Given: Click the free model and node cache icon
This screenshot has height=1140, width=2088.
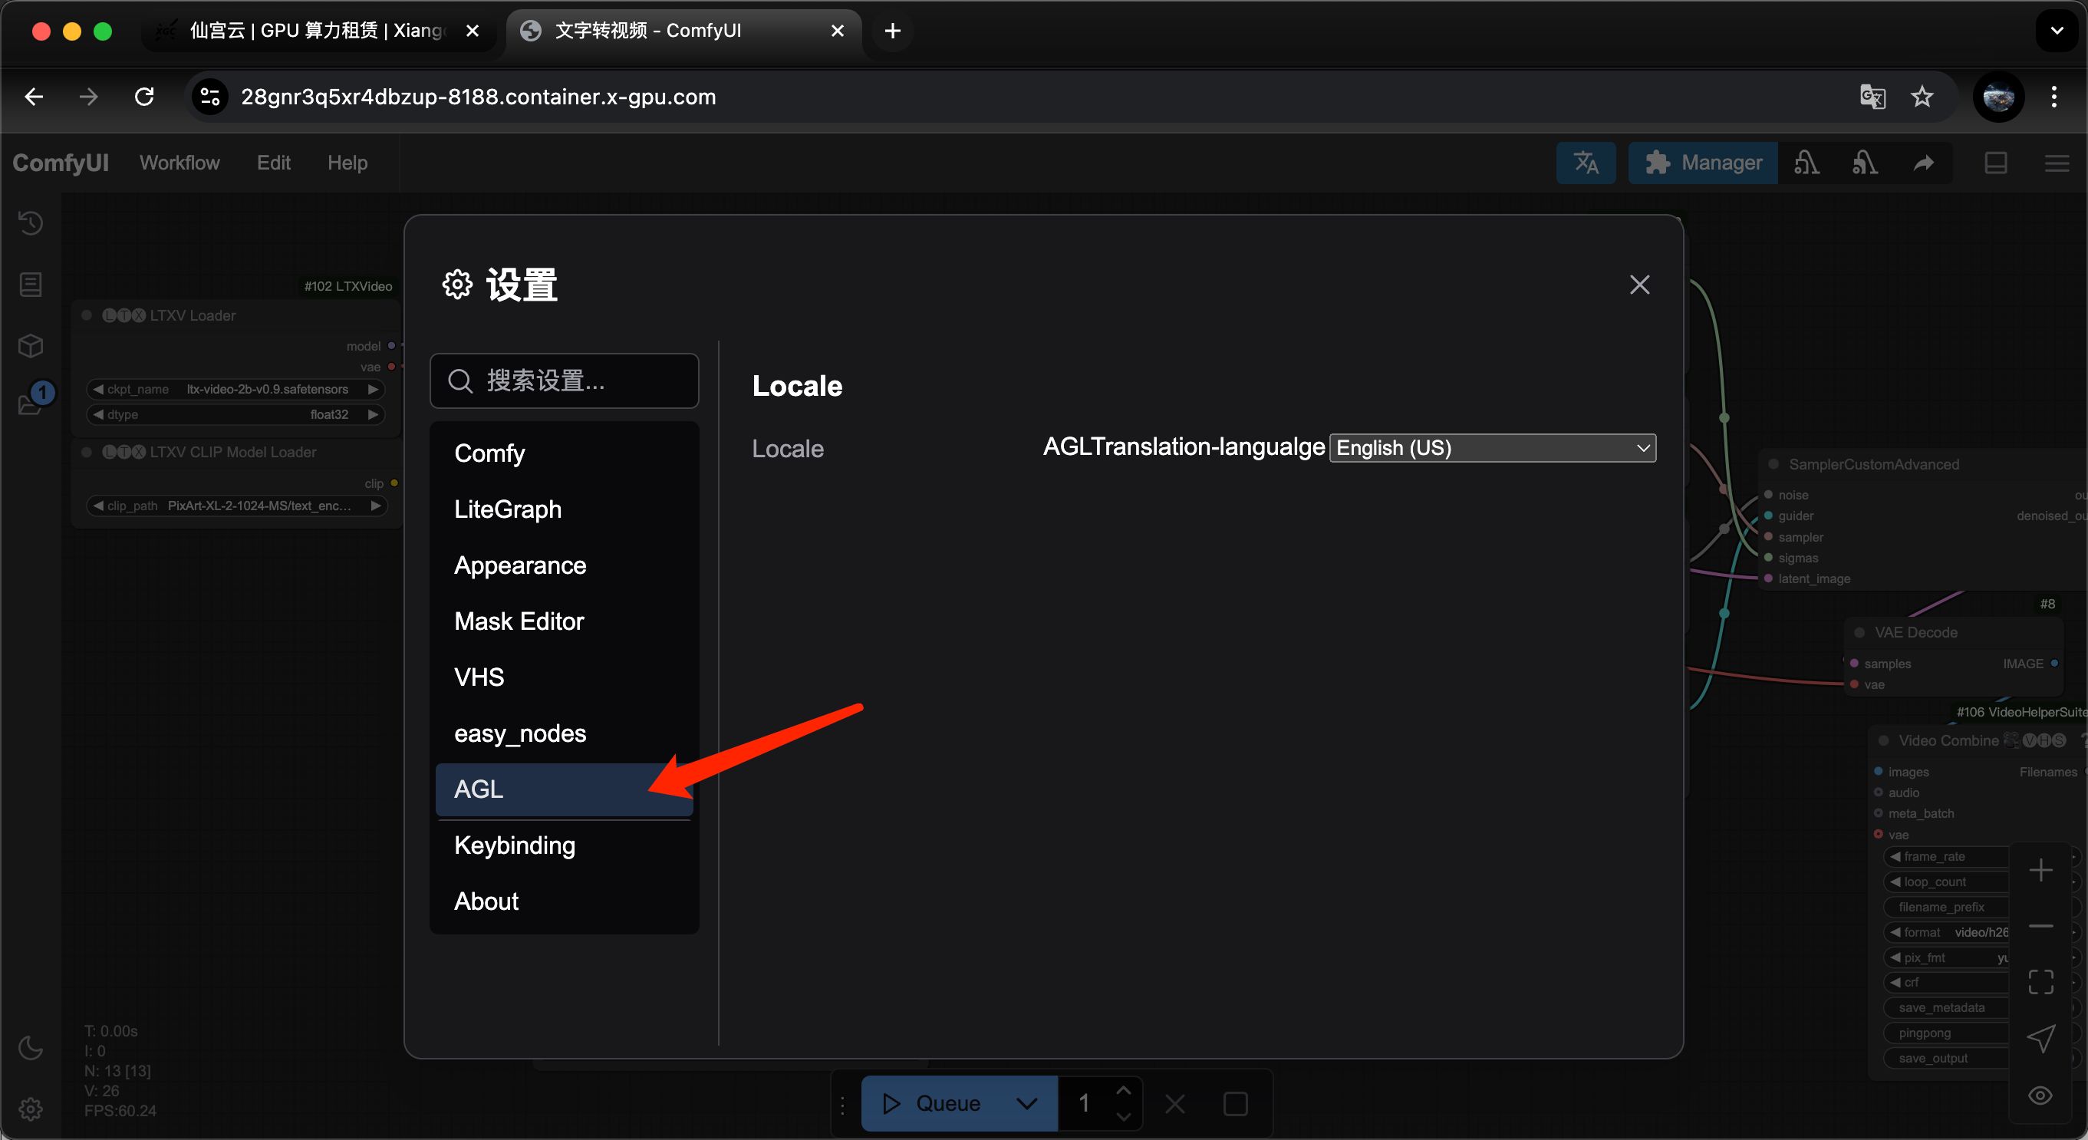Looking at the screenshot, I should click(1864, 163).
